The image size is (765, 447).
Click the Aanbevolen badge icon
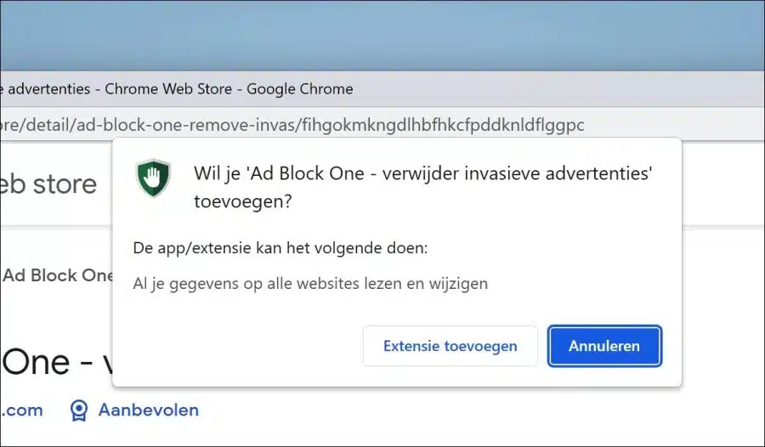click(78, 410)
